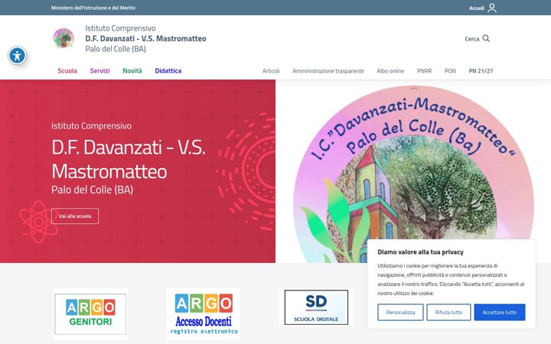Click the Accedi login link
The width and height of the screenshot is (551, 344).
(x=477, y=8)
